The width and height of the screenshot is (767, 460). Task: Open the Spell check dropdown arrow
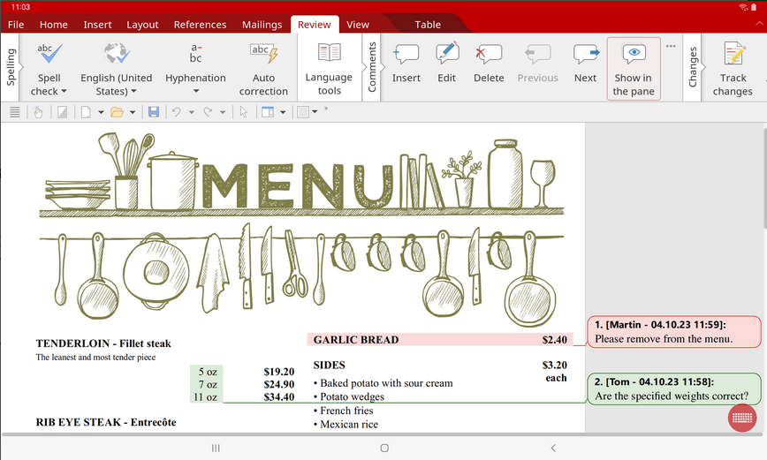point(64,92)
